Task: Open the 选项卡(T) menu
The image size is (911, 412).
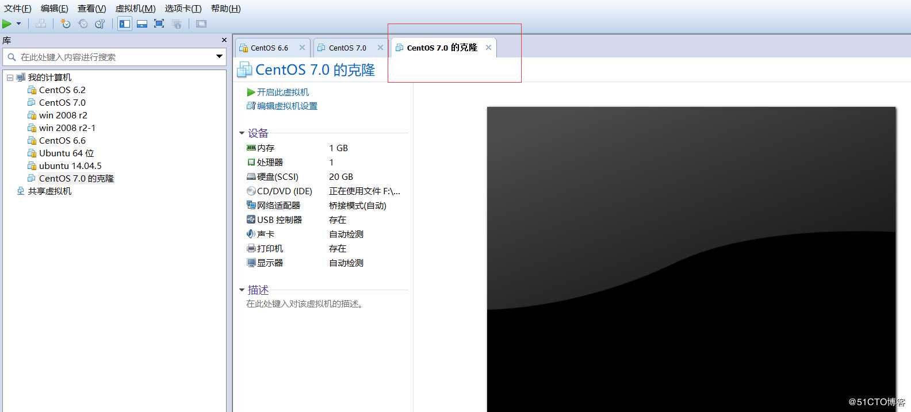Action: pyautogui.click(x=183, y=9)
